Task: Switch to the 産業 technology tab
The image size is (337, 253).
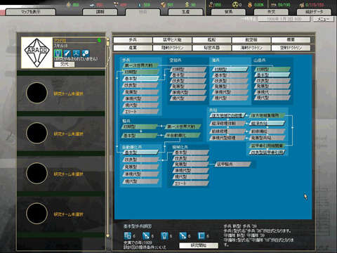Action: pos(133,48)
